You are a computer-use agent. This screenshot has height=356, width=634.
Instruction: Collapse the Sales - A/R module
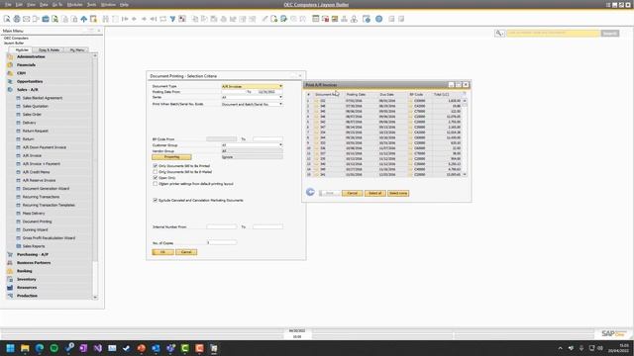pyautogui.click(x=27, y=90)
